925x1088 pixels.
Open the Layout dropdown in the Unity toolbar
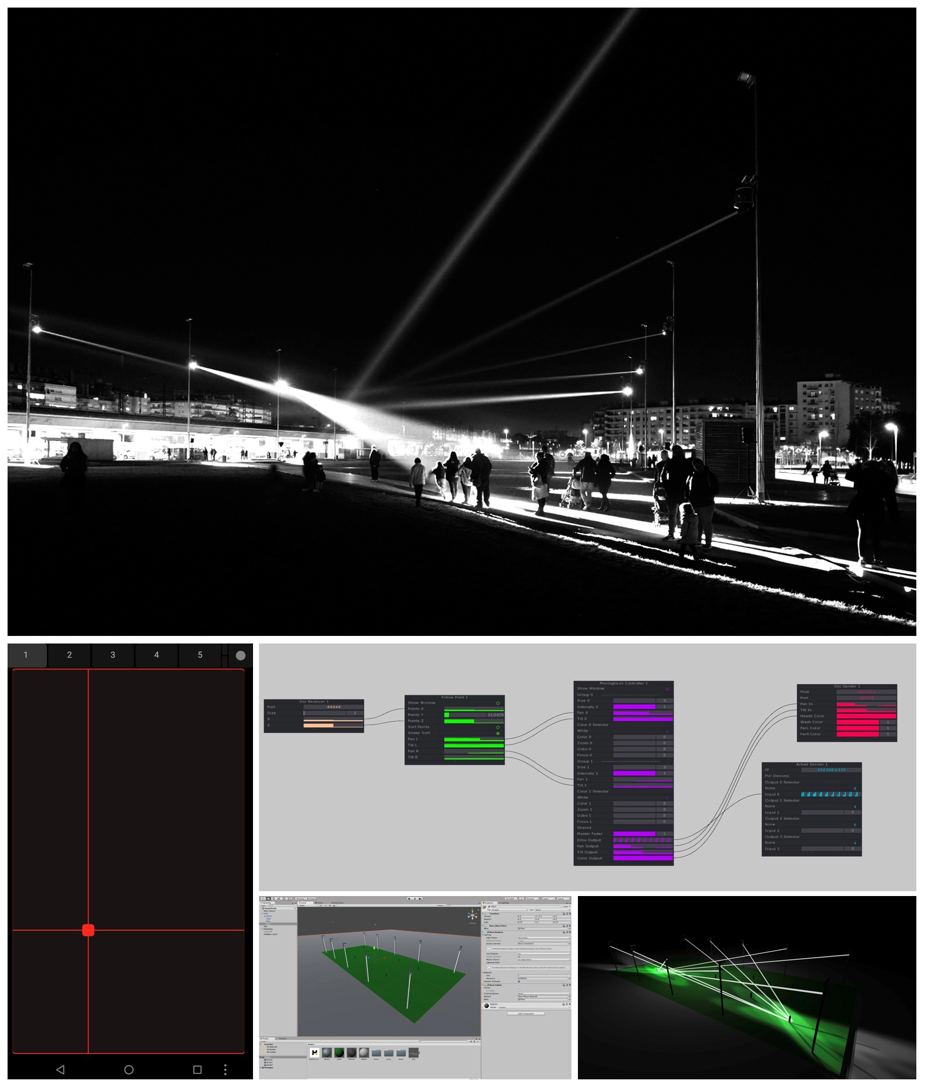pos(563,899)
